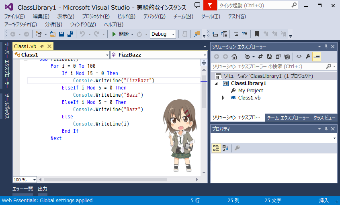Click the Open File toolbar icon
This screenshot has height=205, width=340.
(53, 34)
